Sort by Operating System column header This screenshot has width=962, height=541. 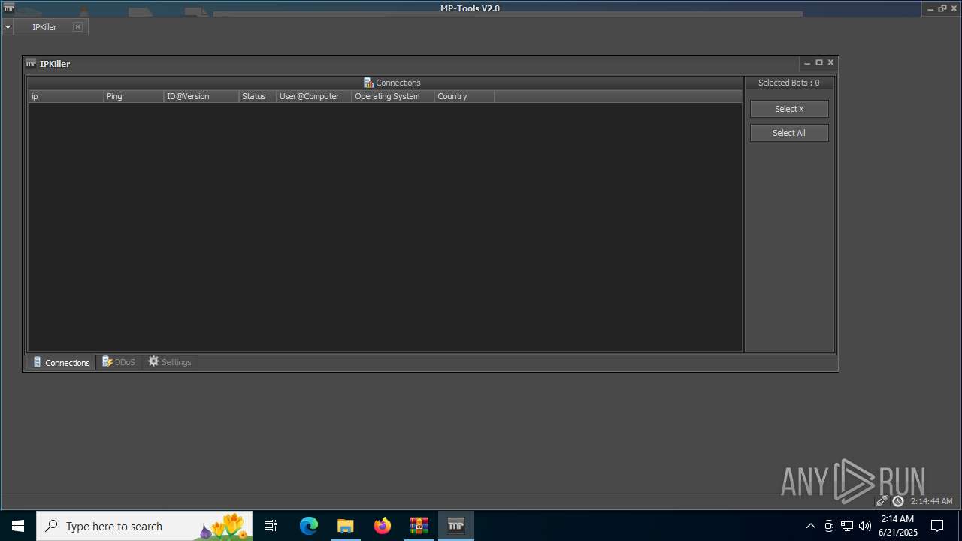click(393, 96)
